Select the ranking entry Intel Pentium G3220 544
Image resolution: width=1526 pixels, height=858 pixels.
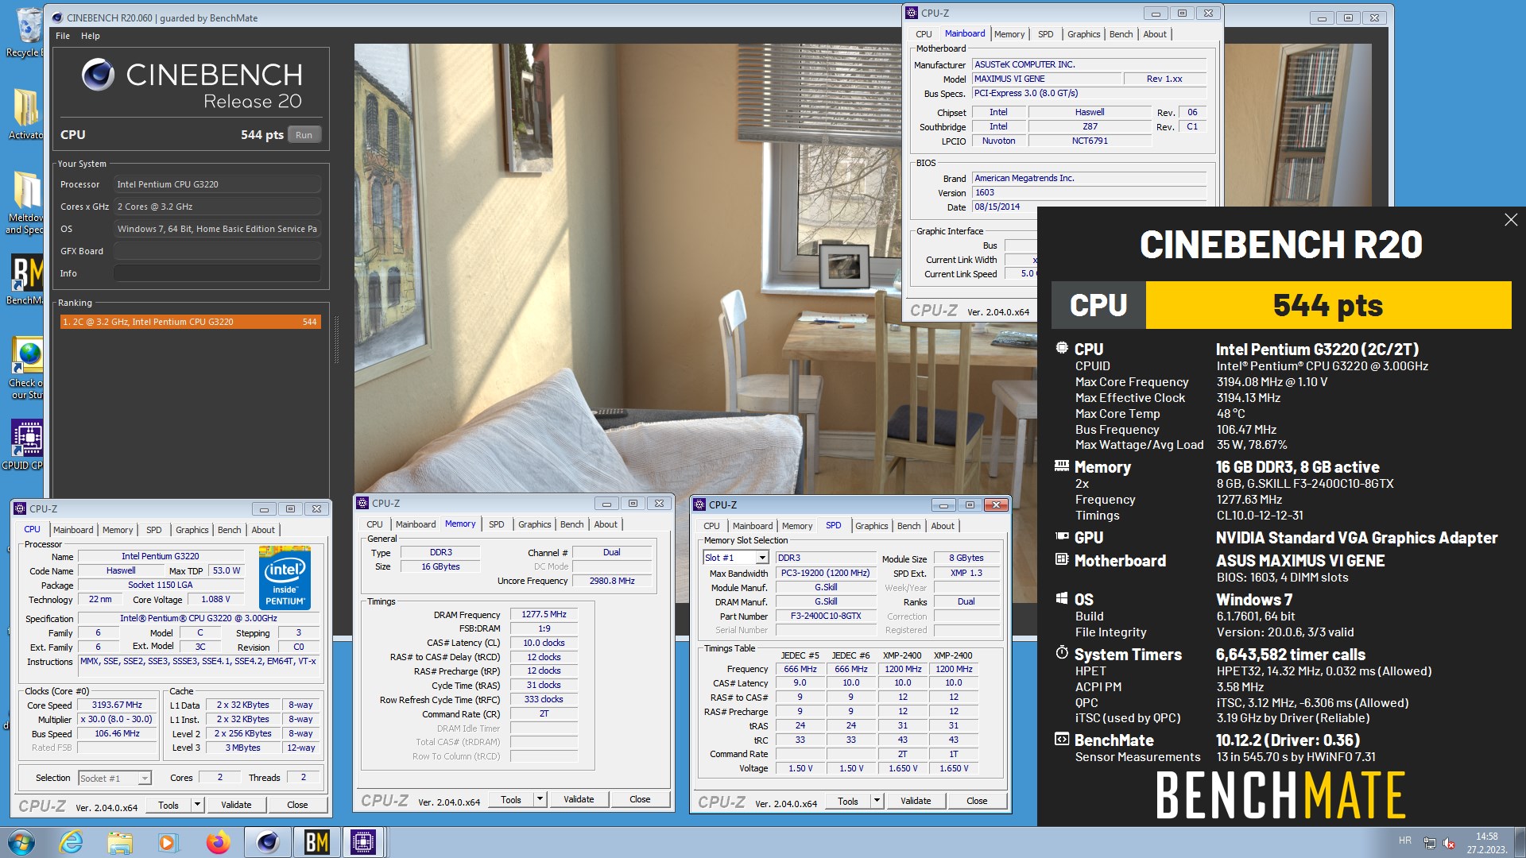click(191, 322)
